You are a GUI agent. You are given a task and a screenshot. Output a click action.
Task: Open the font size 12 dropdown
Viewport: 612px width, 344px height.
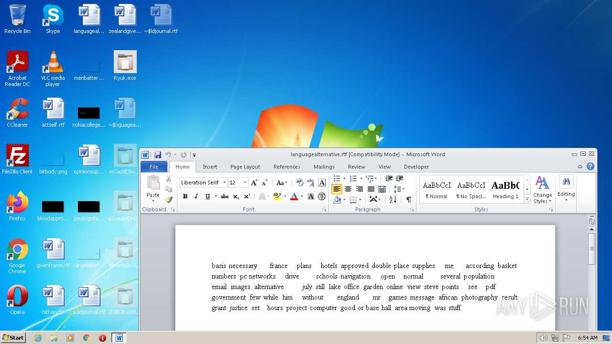click(x=245, y=183)
